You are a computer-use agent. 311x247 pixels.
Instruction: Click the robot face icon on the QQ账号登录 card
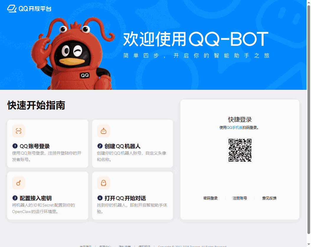tap(19, 131)
